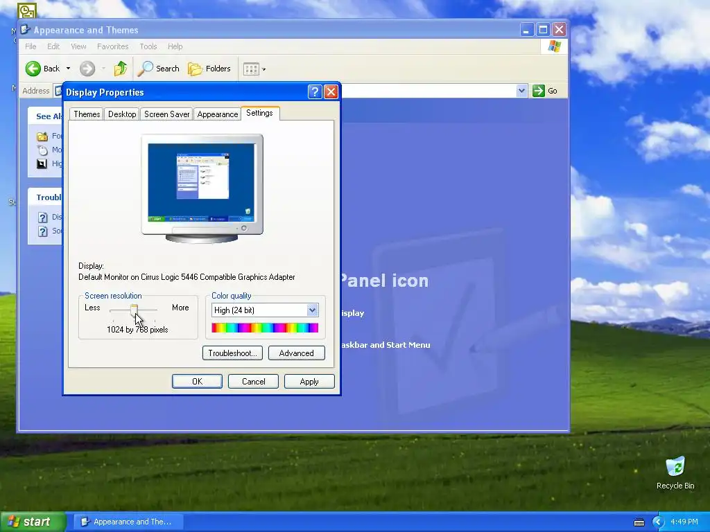Image resolution: width=710 pixels, height=532 pixels.
Task: Expand the Address bar dropdown
Action: tap(521, 91)
